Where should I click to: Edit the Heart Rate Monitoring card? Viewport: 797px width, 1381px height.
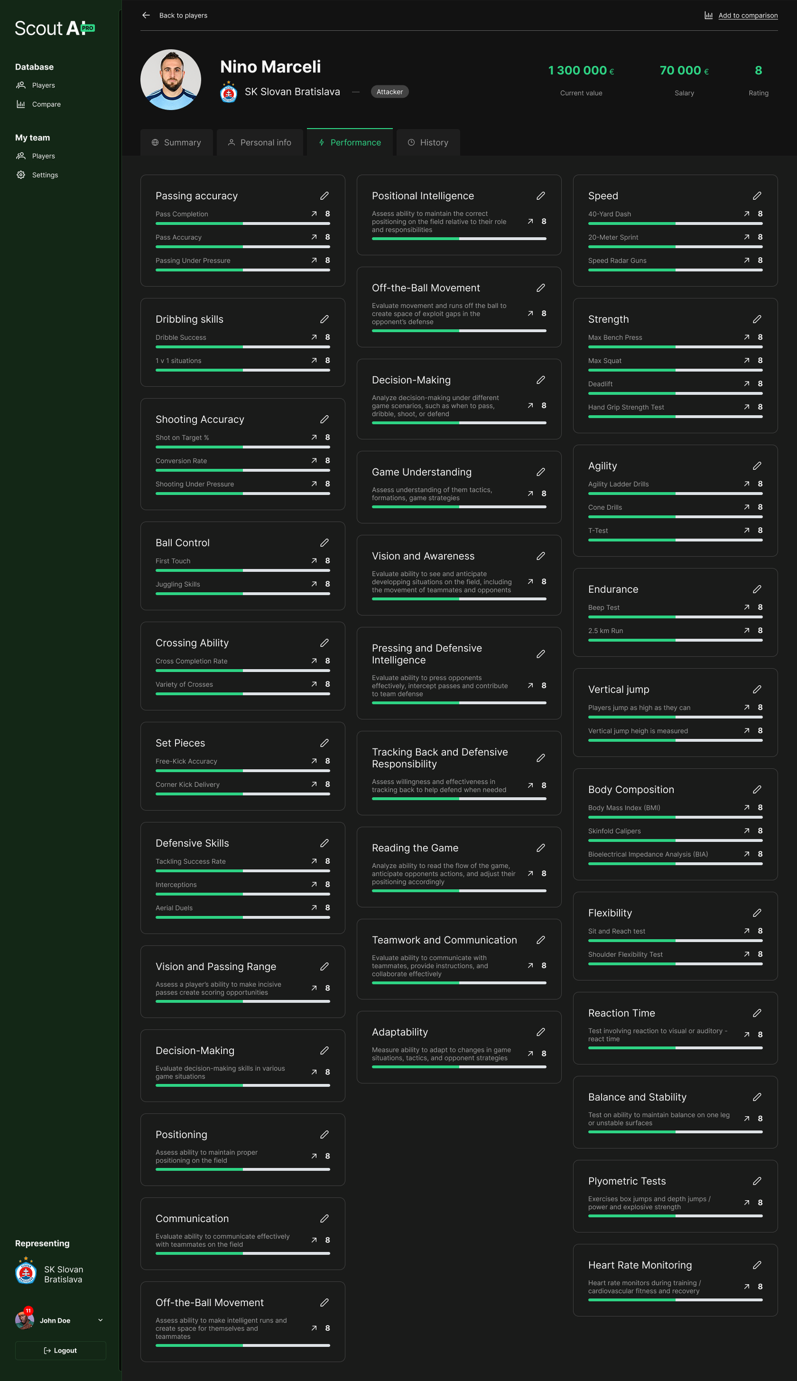point(757,1265)
